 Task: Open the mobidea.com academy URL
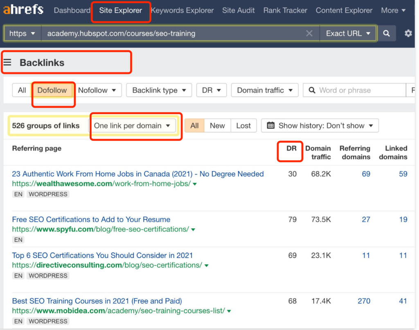pos(118,311)
